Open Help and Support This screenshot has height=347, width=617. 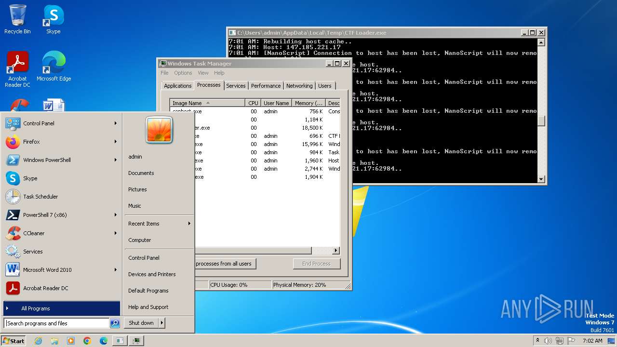159,307
